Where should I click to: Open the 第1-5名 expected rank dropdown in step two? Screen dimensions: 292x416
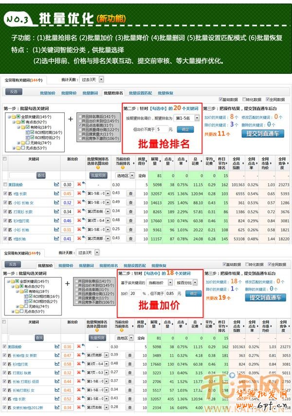coord(187,118)
